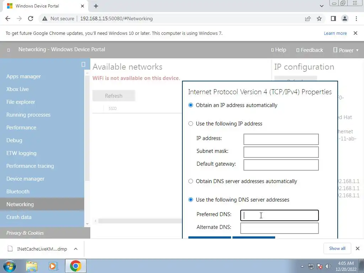Click the Default gateway field
This screenshot has height=273, width=364.
click(x=281, y=165)
